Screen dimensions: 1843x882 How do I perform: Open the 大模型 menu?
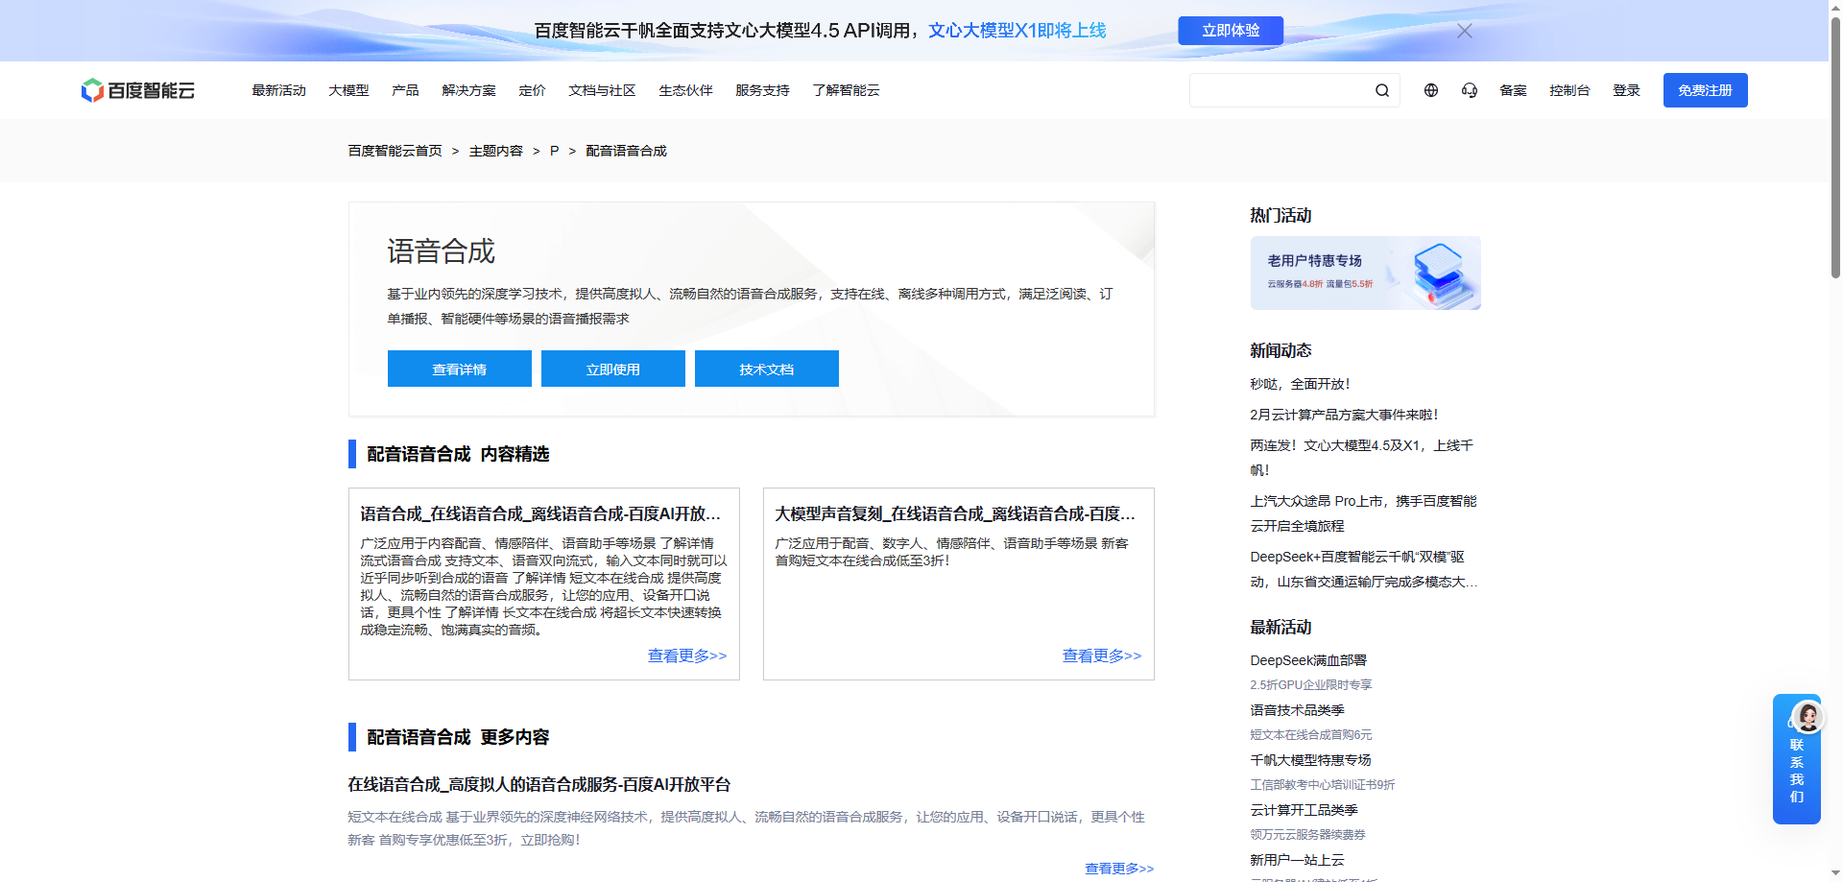(x=348, y=90)
